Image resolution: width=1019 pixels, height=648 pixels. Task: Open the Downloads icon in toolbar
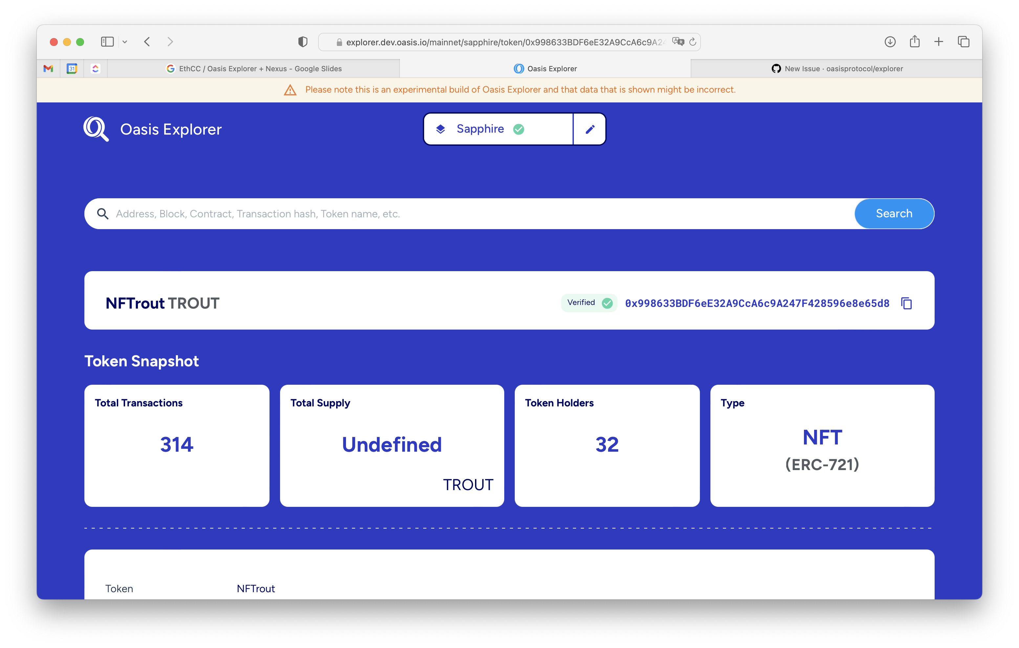click(890, 41)
